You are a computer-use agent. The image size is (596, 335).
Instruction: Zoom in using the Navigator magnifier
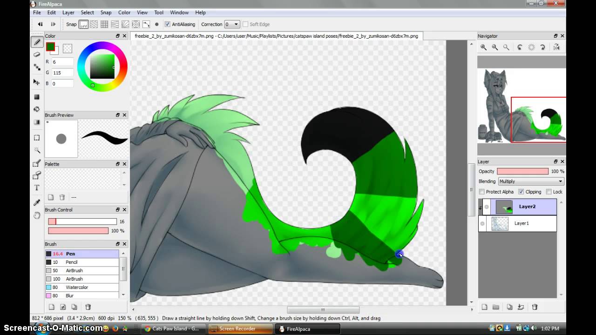coord(484,47)
